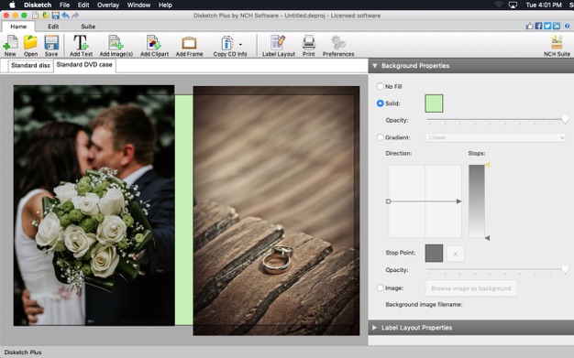Select the Standard disc tab

pos(31,65)
